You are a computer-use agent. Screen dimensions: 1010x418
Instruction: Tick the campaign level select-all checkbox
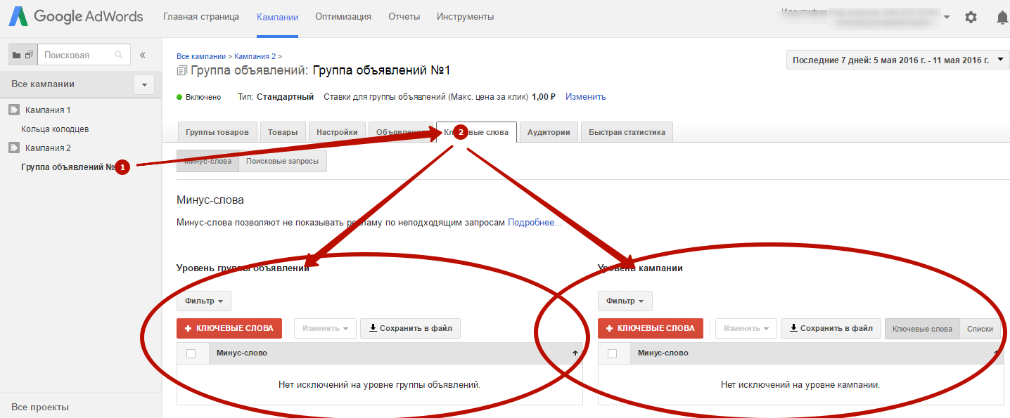[x=612, y=353]
